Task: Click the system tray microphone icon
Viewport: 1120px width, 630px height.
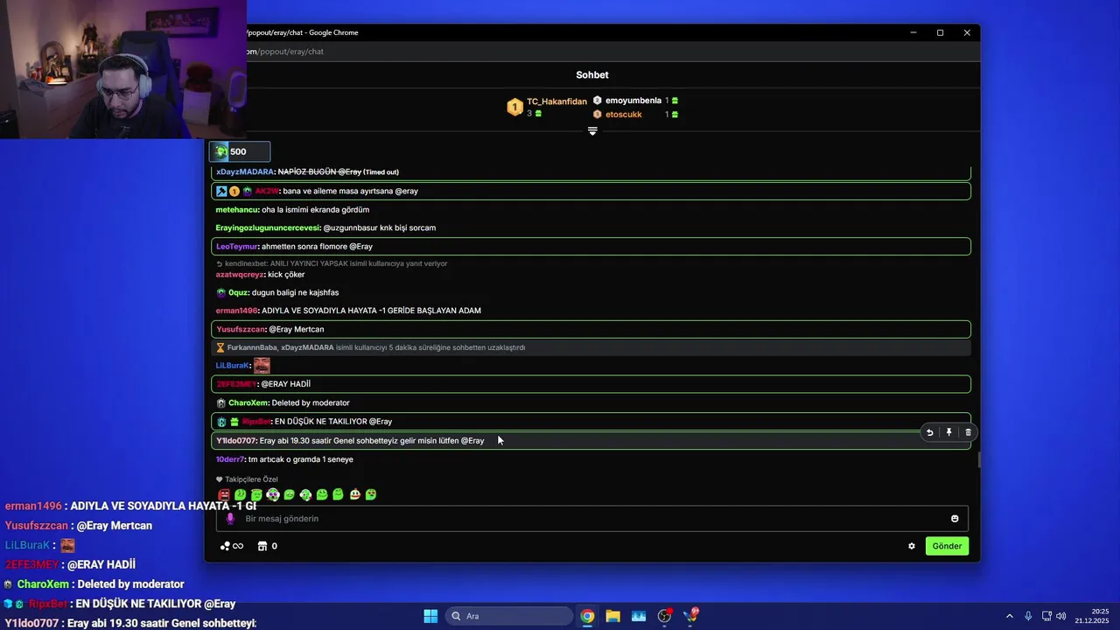Action: pos(1028,616)
